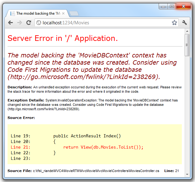Click 'public ActionResult Index()' code
Viewport: 195px width, 182px height.
(x=87, y=136)
